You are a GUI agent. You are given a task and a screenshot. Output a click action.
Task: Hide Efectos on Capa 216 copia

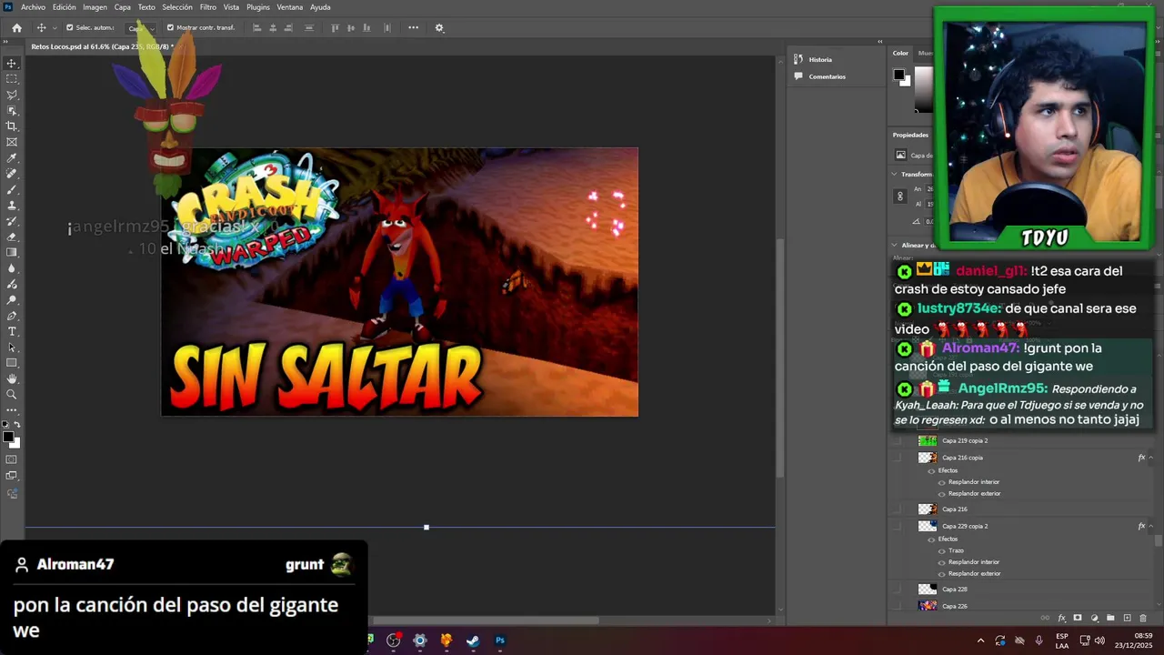tap(931, 471)
